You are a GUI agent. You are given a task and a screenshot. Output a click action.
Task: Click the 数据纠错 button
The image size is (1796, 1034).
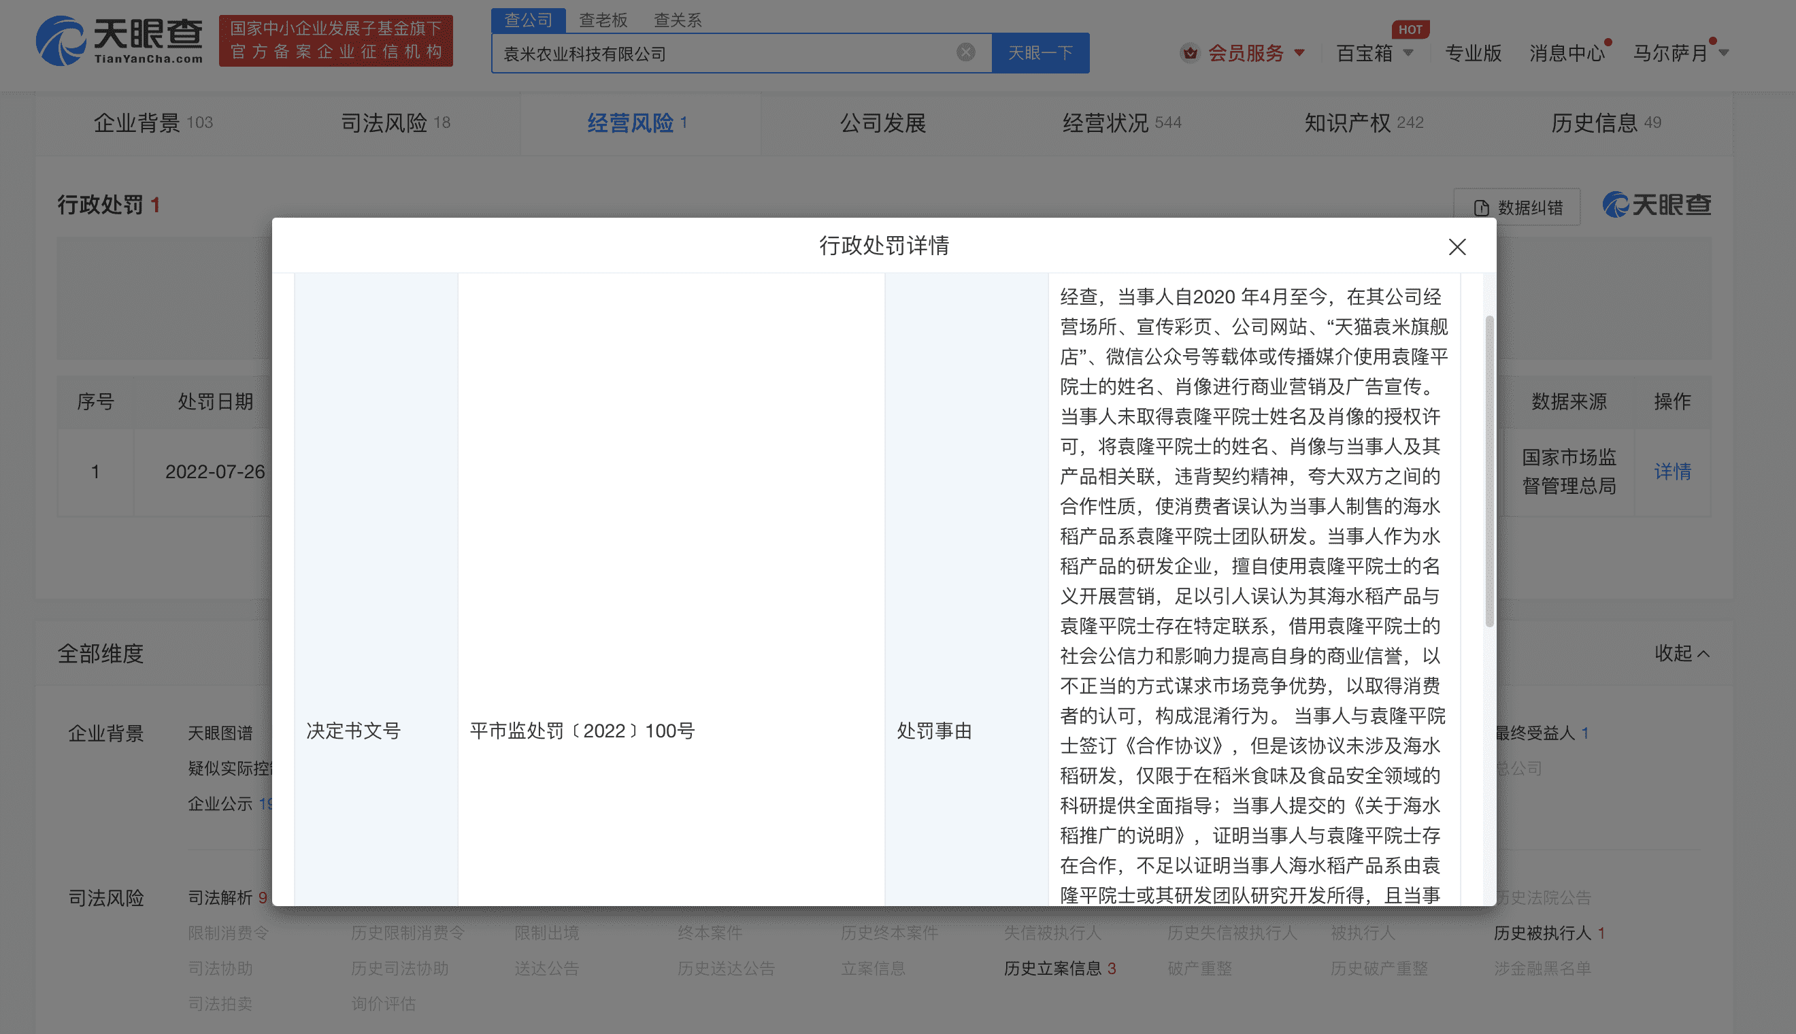point(1516,207)
